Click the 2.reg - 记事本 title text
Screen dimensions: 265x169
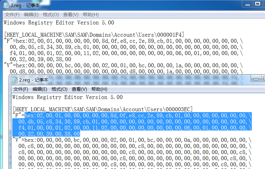coord(34,80)
